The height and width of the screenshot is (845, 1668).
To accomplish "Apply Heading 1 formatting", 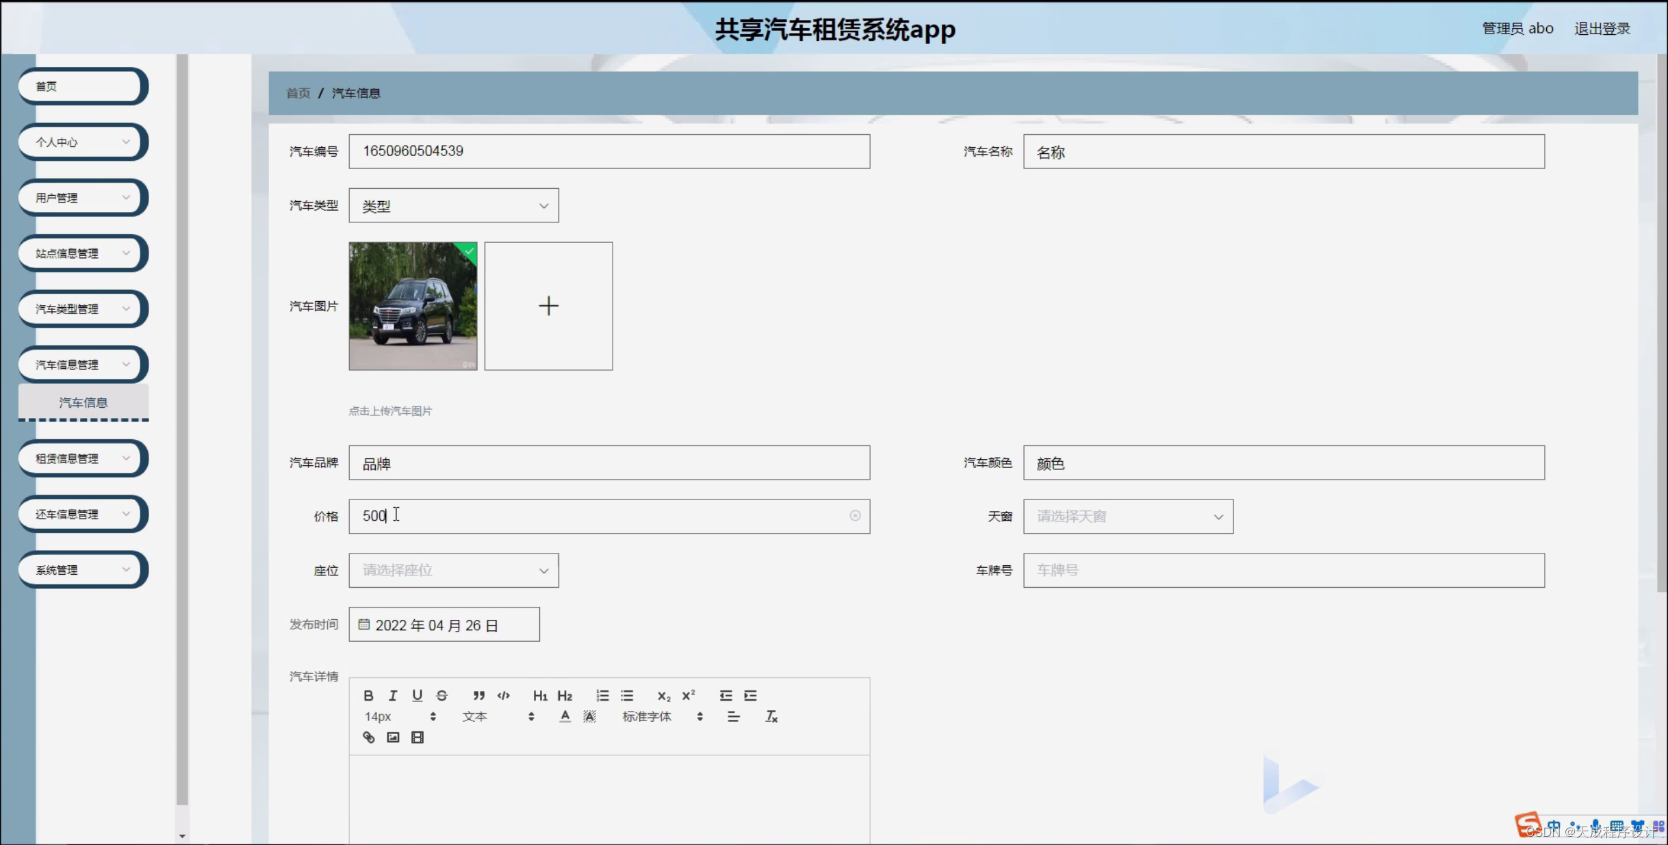I will (540, 695).
